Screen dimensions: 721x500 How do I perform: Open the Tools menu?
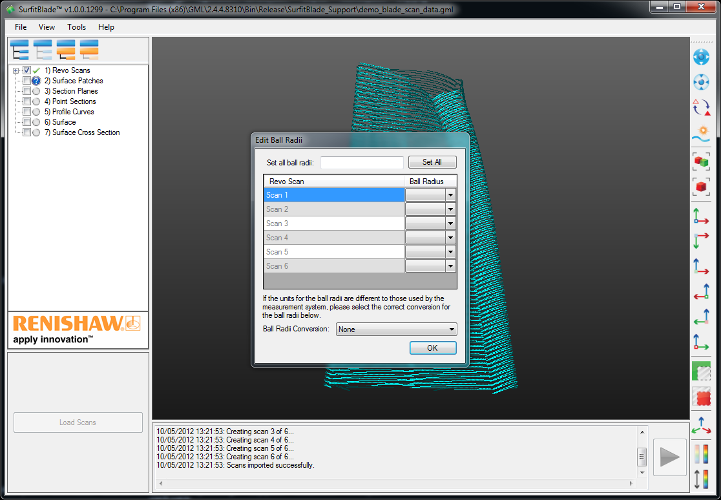[76, 27]
